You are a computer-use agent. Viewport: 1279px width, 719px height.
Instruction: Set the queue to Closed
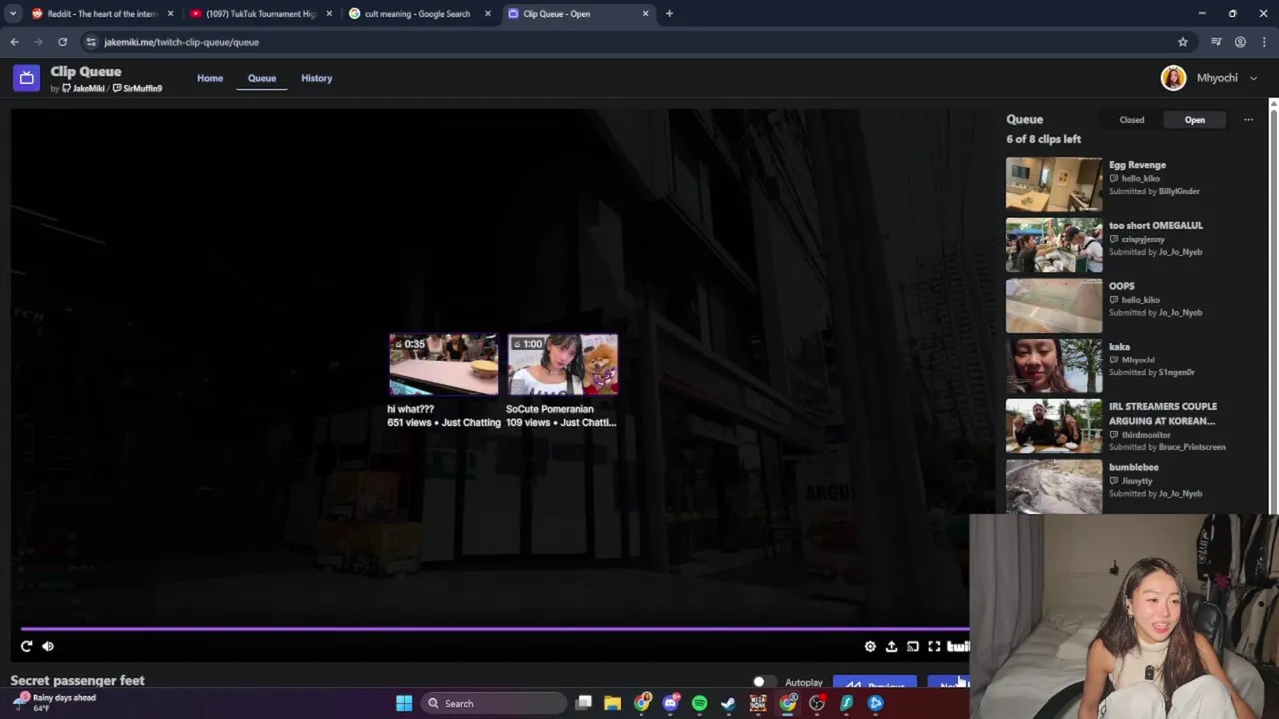pyautogui.click(x=1132, y=120)
